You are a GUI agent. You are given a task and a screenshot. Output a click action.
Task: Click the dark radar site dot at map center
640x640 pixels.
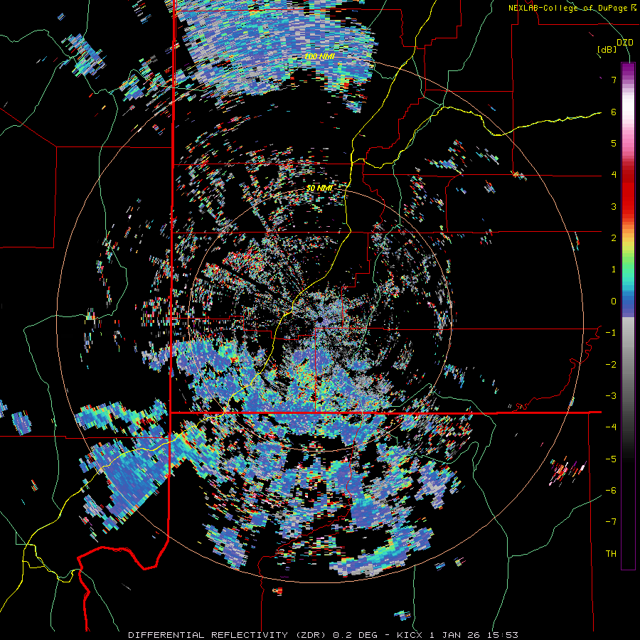point(319,319)
